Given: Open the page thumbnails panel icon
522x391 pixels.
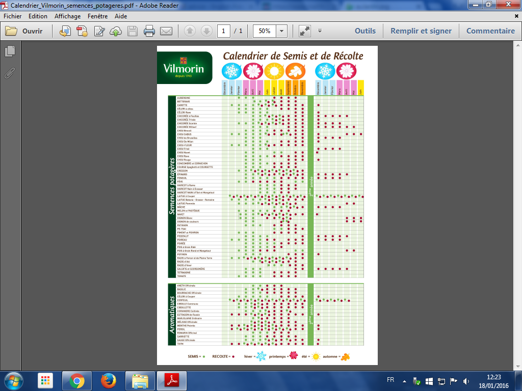Looking at the screenshot, I should [x=10, y=51].
